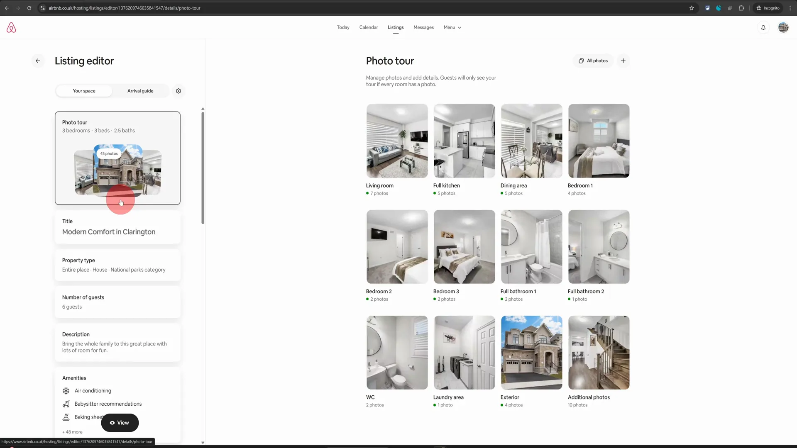
Task: Open the Living room photo thumbnail
Action: click(x=397, y=141)
